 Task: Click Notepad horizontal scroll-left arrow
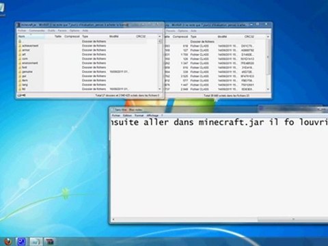(113, 219)
